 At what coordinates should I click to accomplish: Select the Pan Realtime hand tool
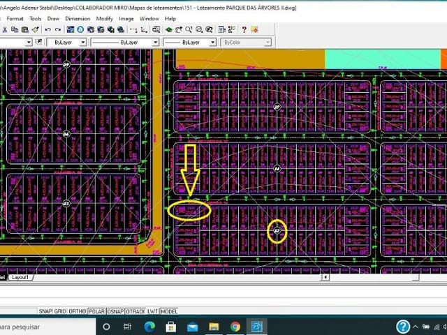(179, 29)
